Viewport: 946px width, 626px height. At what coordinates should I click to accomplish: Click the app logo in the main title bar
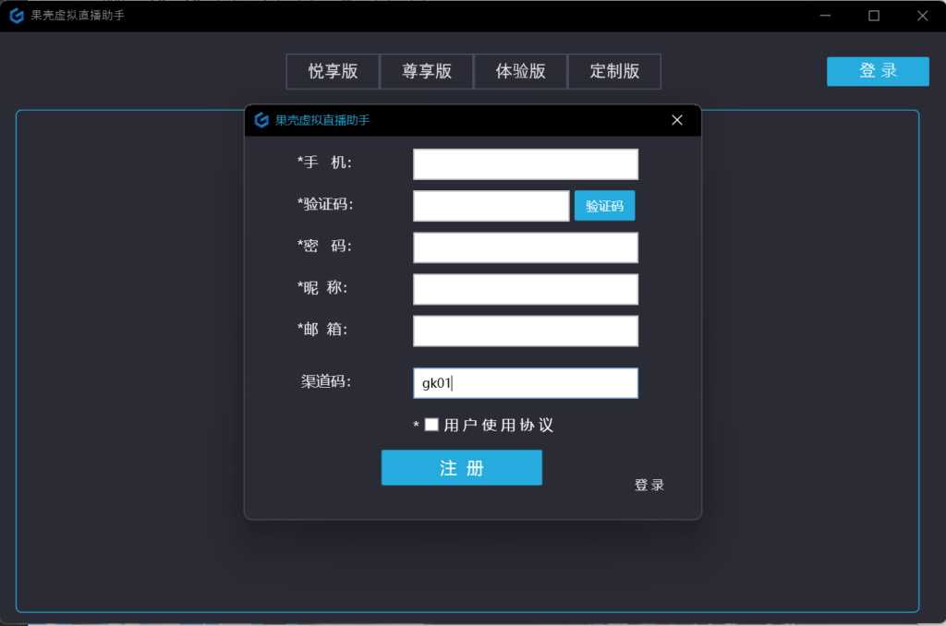coord(16,16)
